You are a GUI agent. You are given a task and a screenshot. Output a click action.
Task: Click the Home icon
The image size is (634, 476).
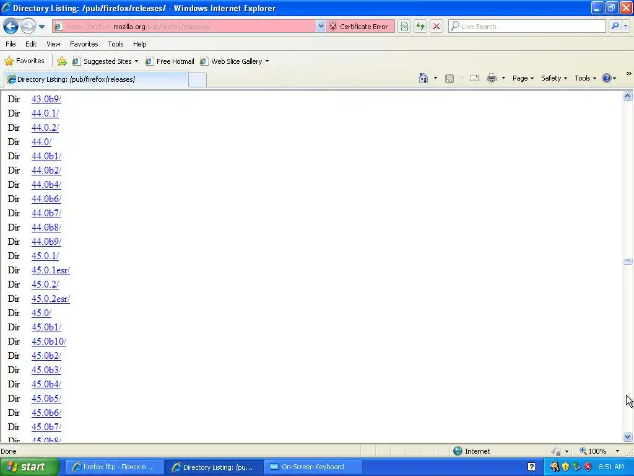(x=423, y=78)
